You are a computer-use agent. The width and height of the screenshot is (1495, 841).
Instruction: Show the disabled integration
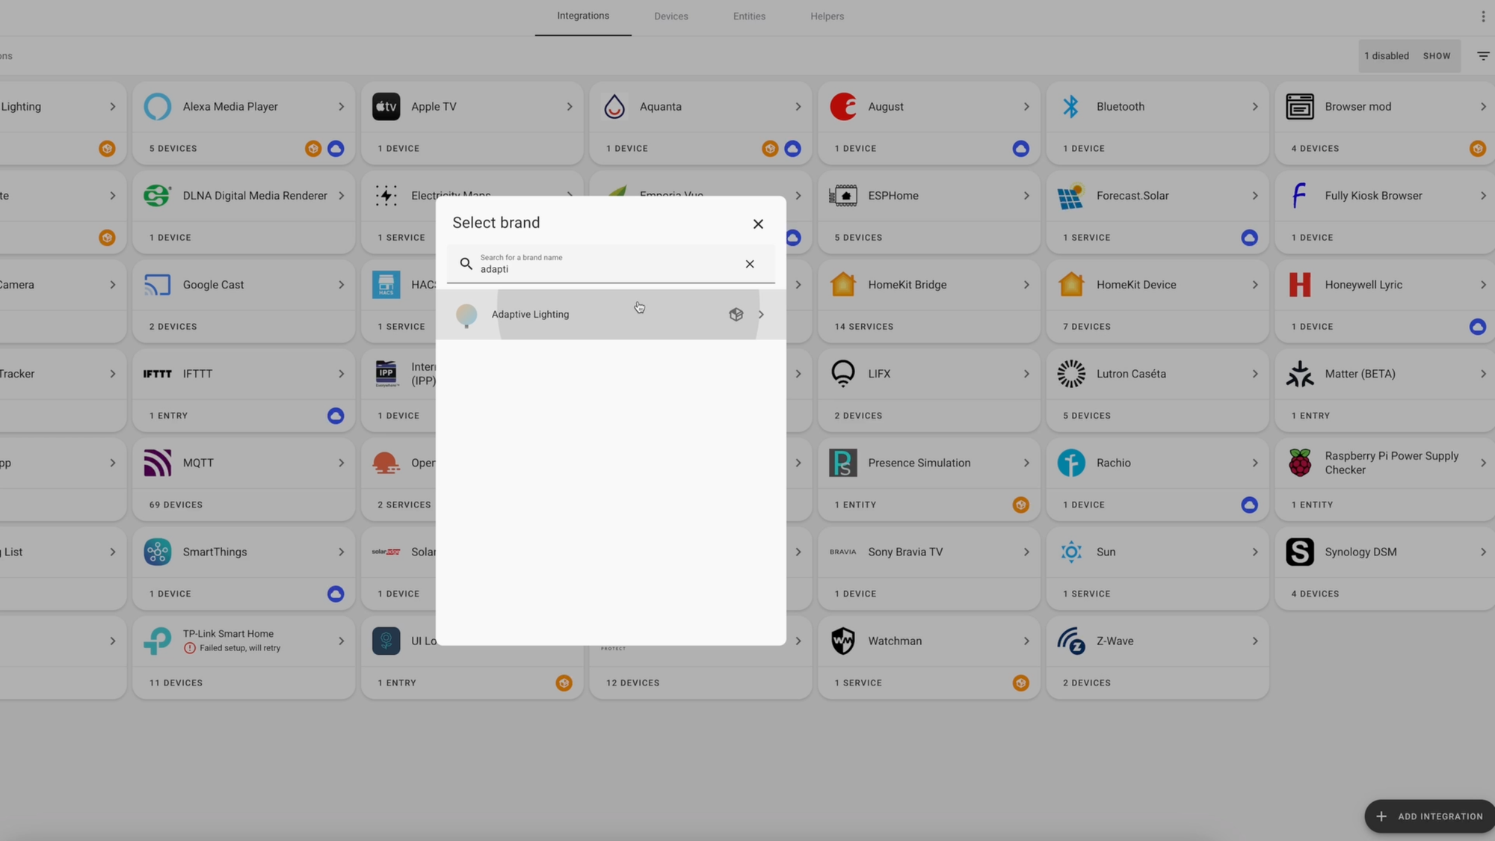pyautogui.click(x=1436, y=56)
